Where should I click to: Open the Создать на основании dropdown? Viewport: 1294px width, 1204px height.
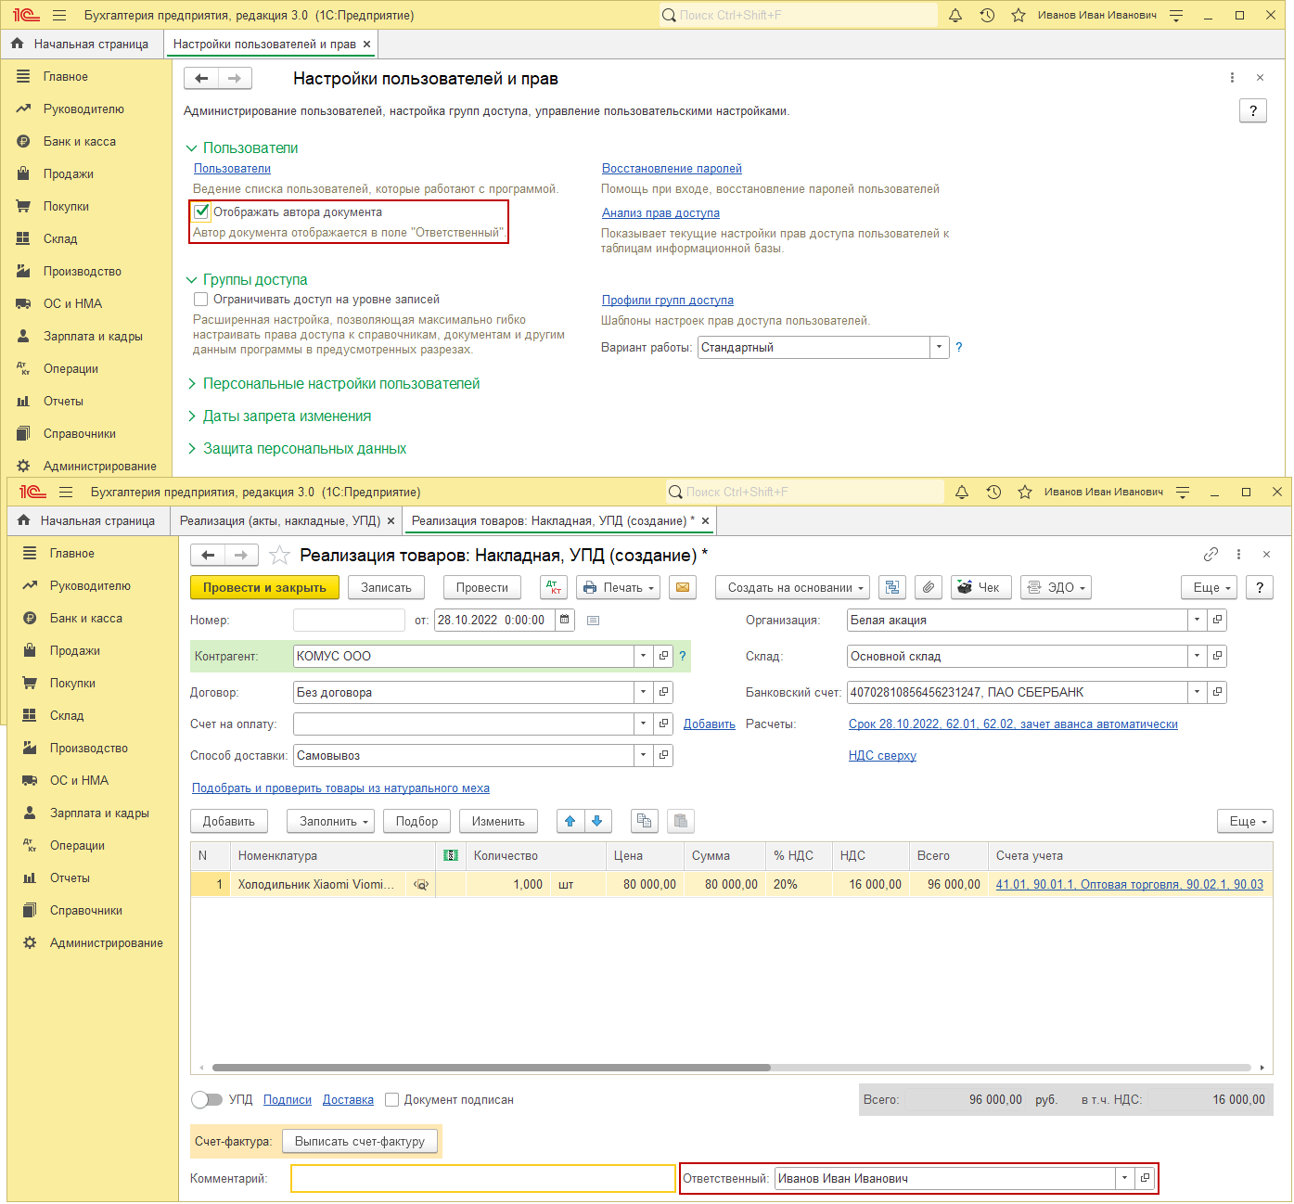tap(793, 587)
